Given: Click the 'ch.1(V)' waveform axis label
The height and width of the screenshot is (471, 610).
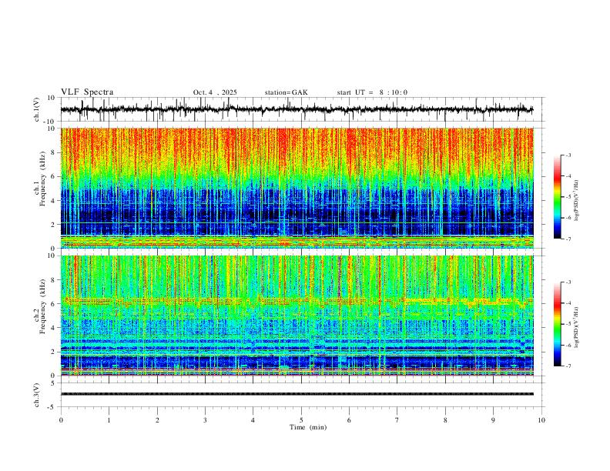Looking at the screenshot, I should point(37,109).
